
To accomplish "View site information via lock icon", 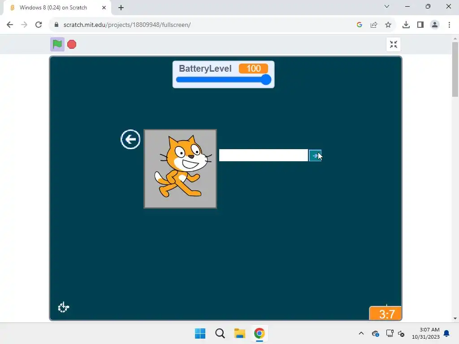I will click(x=56, y=25).
